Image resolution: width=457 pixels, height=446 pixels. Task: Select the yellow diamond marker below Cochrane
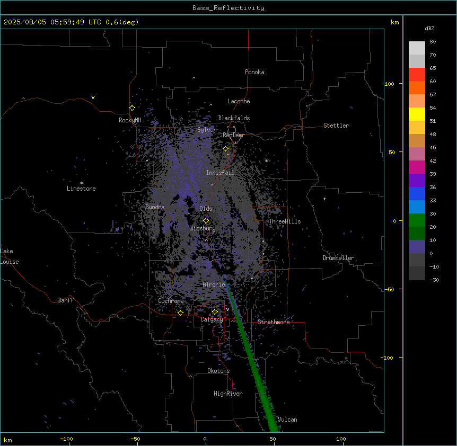click(180, 313)
